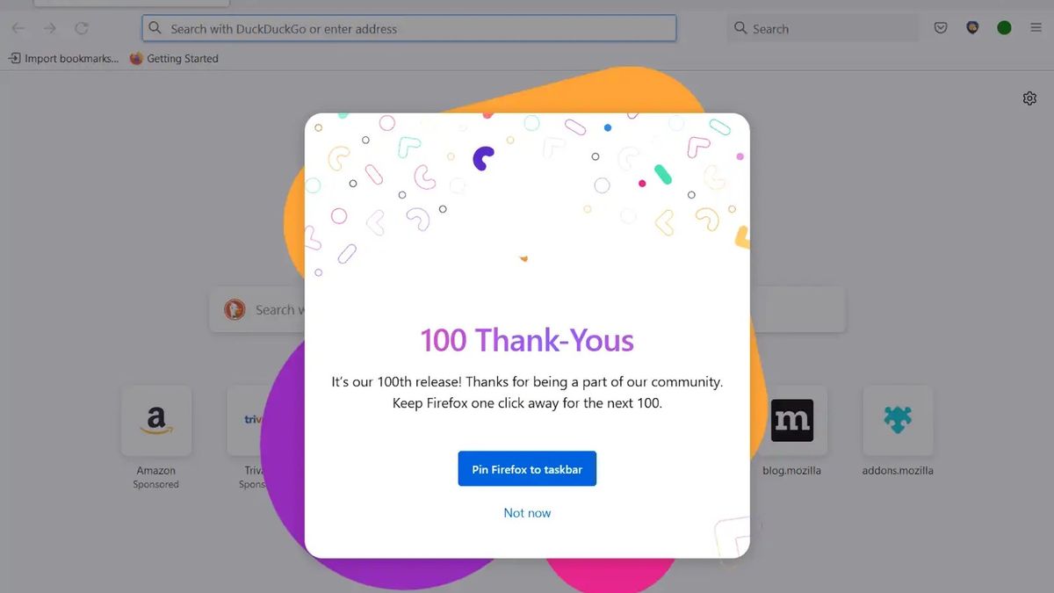Click the toolbar Search box
This screenshot has height=593, width=1054.
pos(823,28)
